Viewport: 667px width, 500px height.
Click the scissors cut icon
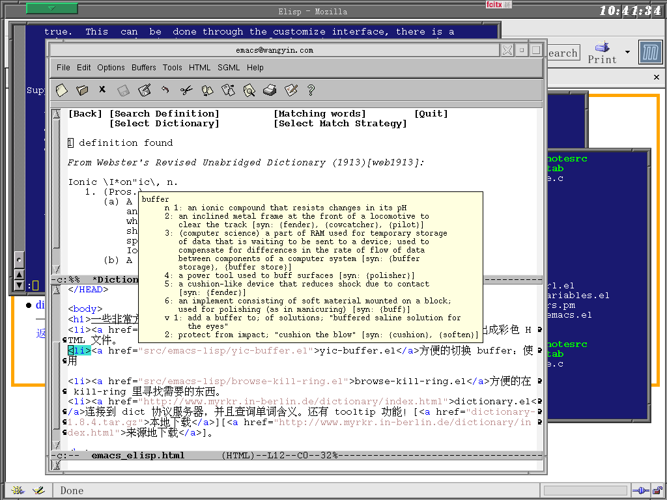186,90
